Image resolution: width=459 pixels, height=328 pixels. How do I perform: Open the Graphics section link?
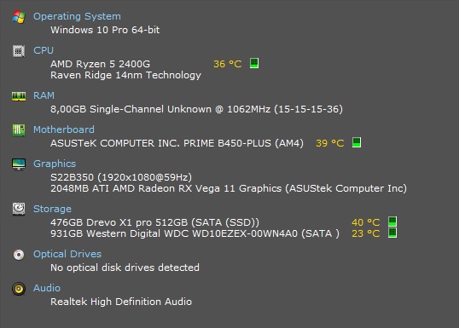[x=55, y=164]
